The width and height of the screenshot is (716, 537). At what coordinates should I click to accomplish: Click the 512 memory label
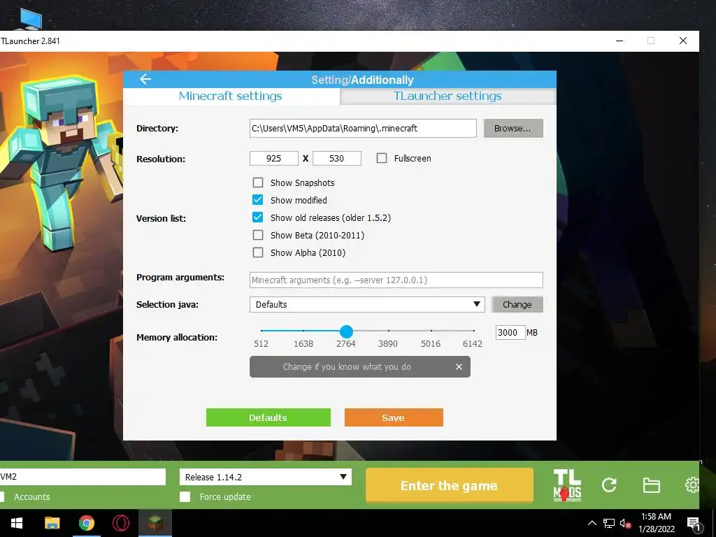coord(262,344)
